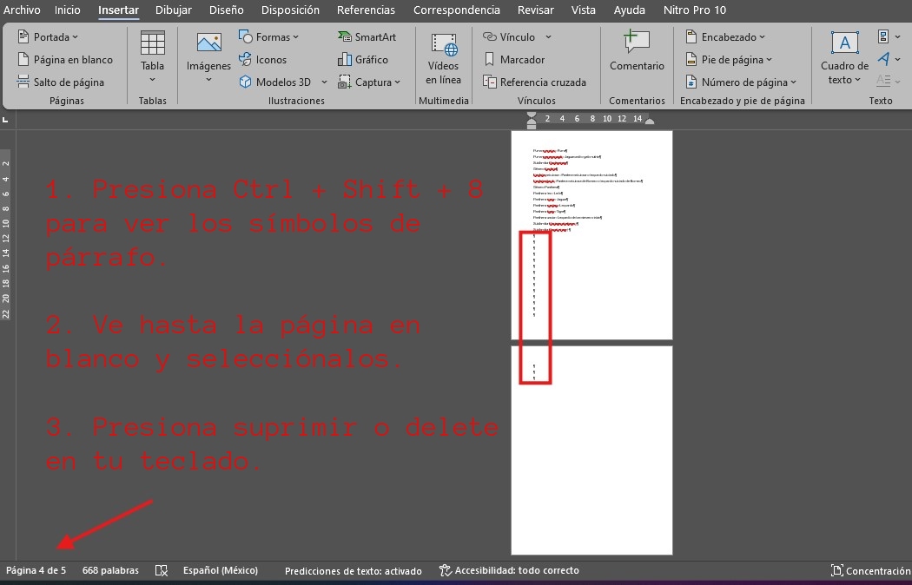Click the Encabezado header icon
This screenshot has height=585, width=912.
(x=691, y=36)
